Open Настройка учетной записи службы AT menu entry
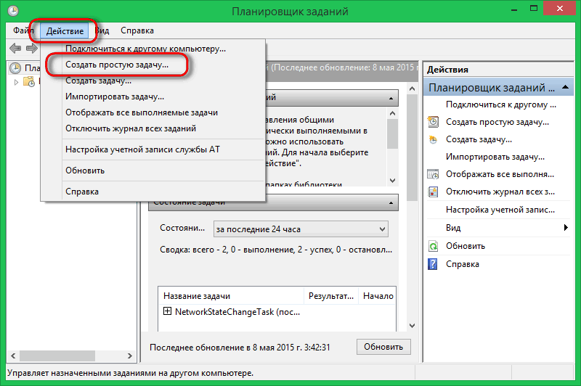581x386 pixels. (x=142, y=149)
